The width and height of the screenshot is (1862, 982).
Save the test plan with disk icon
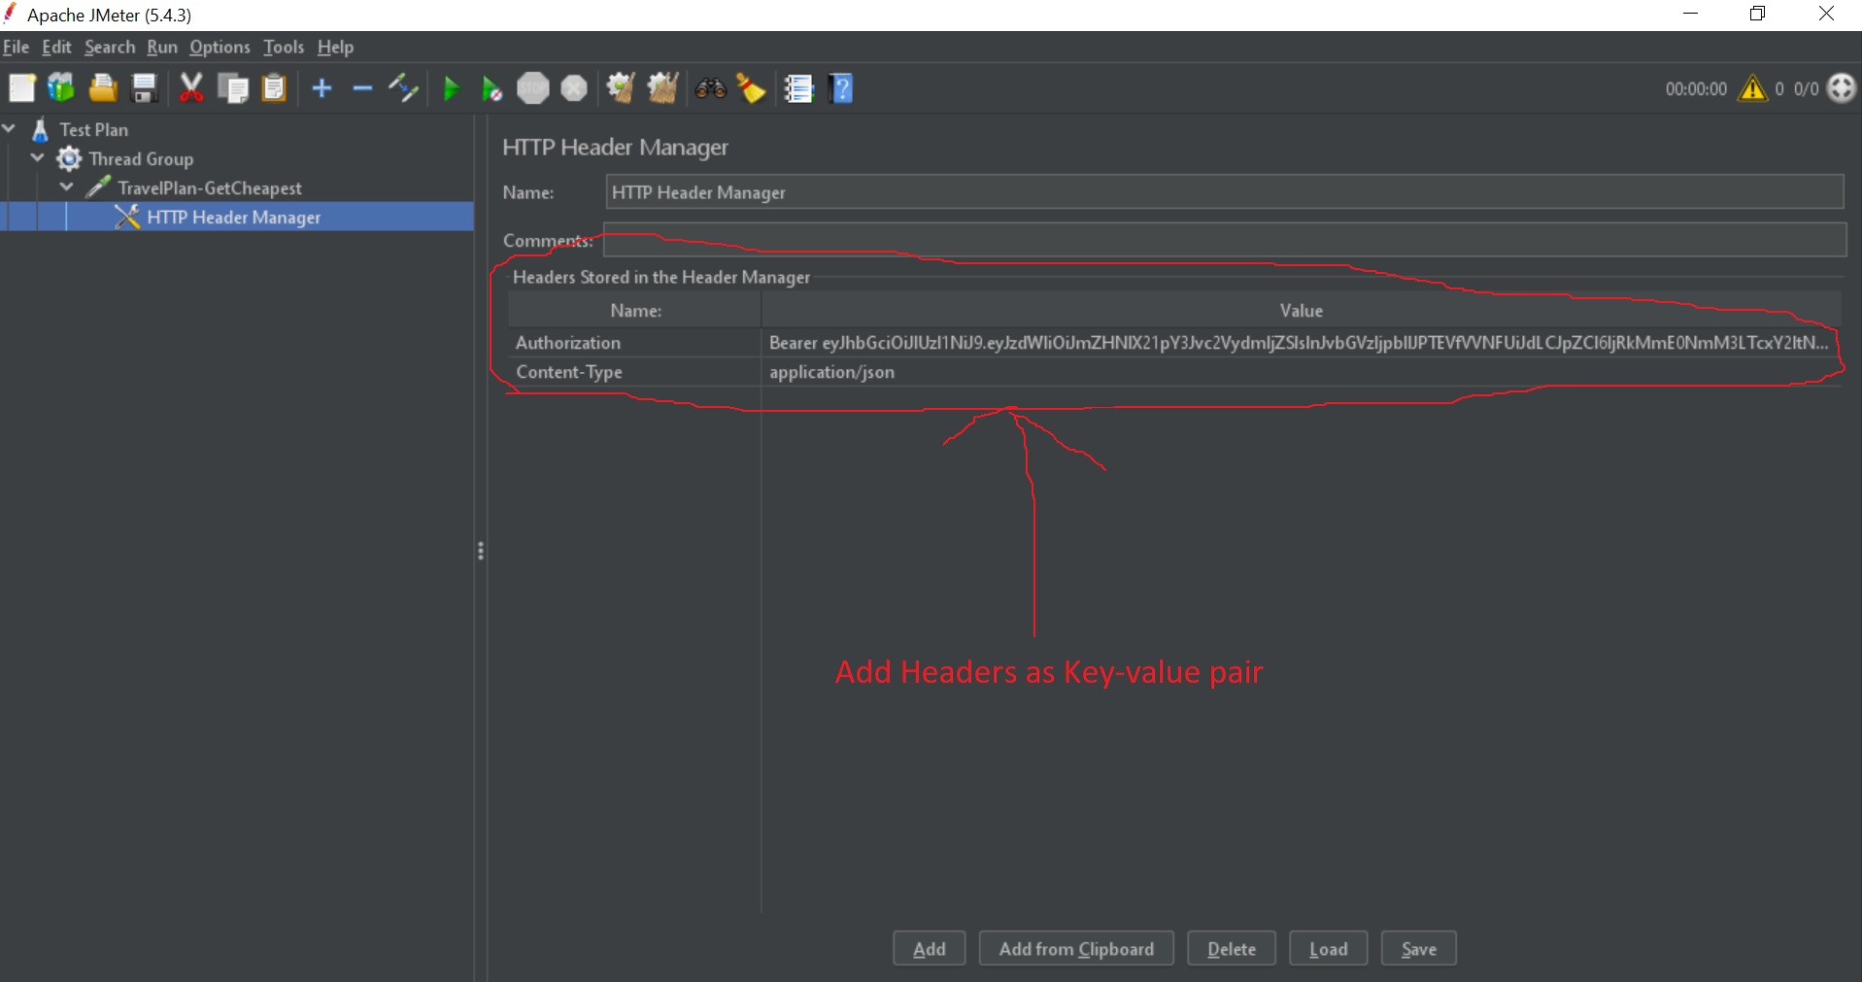(x=145, y=88)
